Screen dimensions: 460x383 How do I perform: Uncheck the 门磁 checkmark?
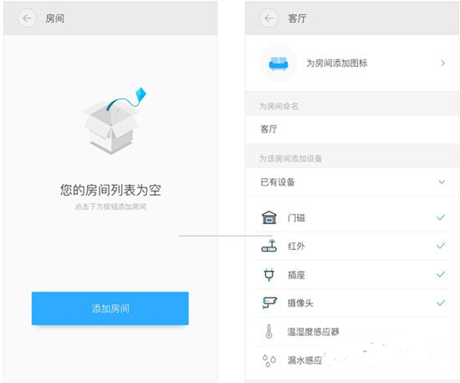pos(441,217)
